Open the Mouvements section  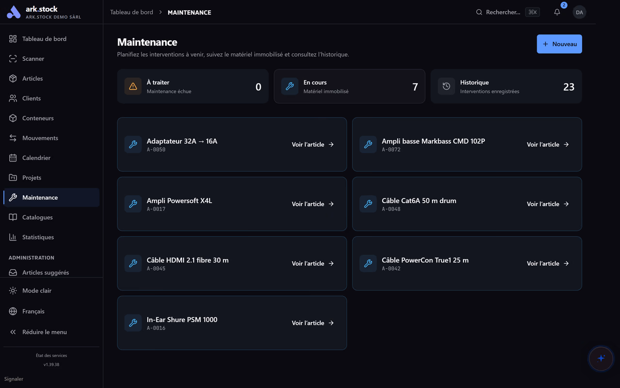pos(51,138)
